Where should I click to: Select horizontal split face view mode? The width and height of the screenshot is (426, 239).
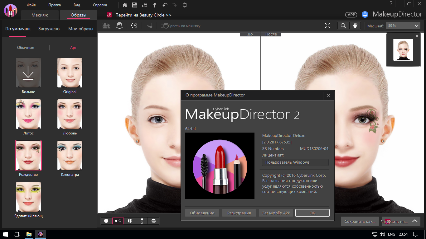tap(153, 221)
